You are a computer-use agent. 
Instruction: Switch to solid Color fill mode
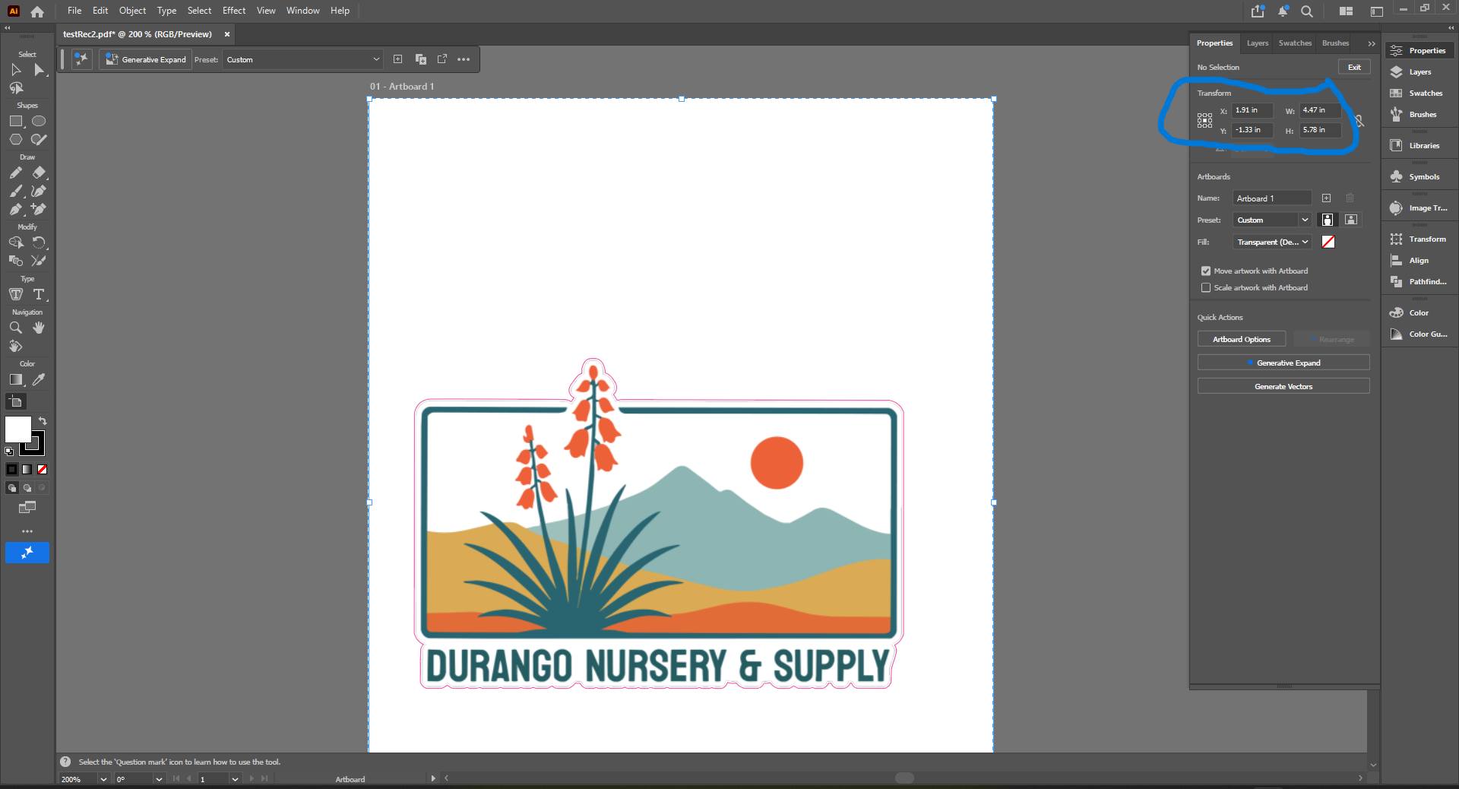coord(11,470)
